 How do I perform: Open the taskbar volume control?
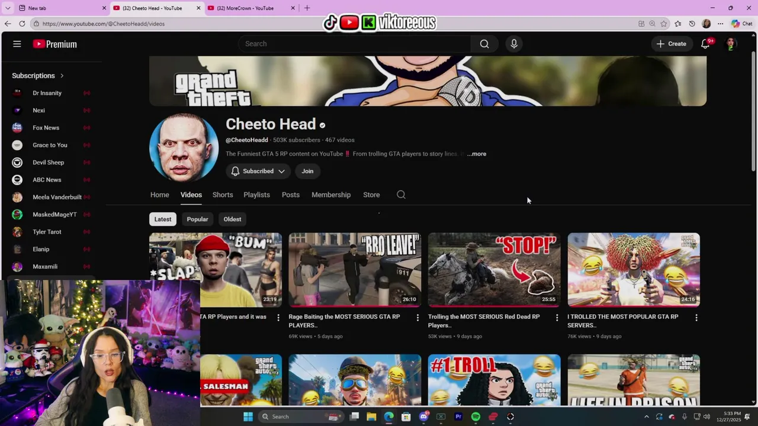point(706,417)
